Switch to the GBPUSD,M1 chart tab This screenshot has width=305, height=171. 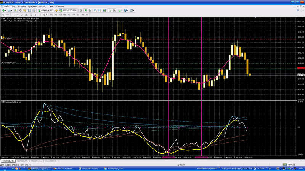[23, 161]
